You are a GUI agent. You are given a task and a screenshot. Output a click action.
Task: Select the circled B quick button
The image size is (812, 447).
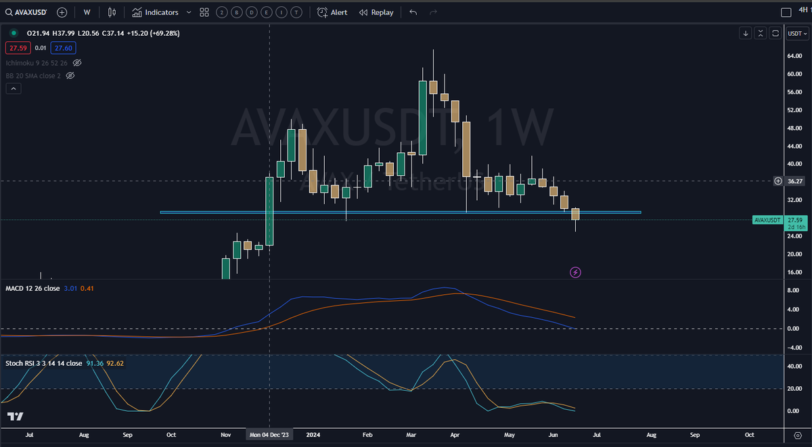click(x=237, y=12)
